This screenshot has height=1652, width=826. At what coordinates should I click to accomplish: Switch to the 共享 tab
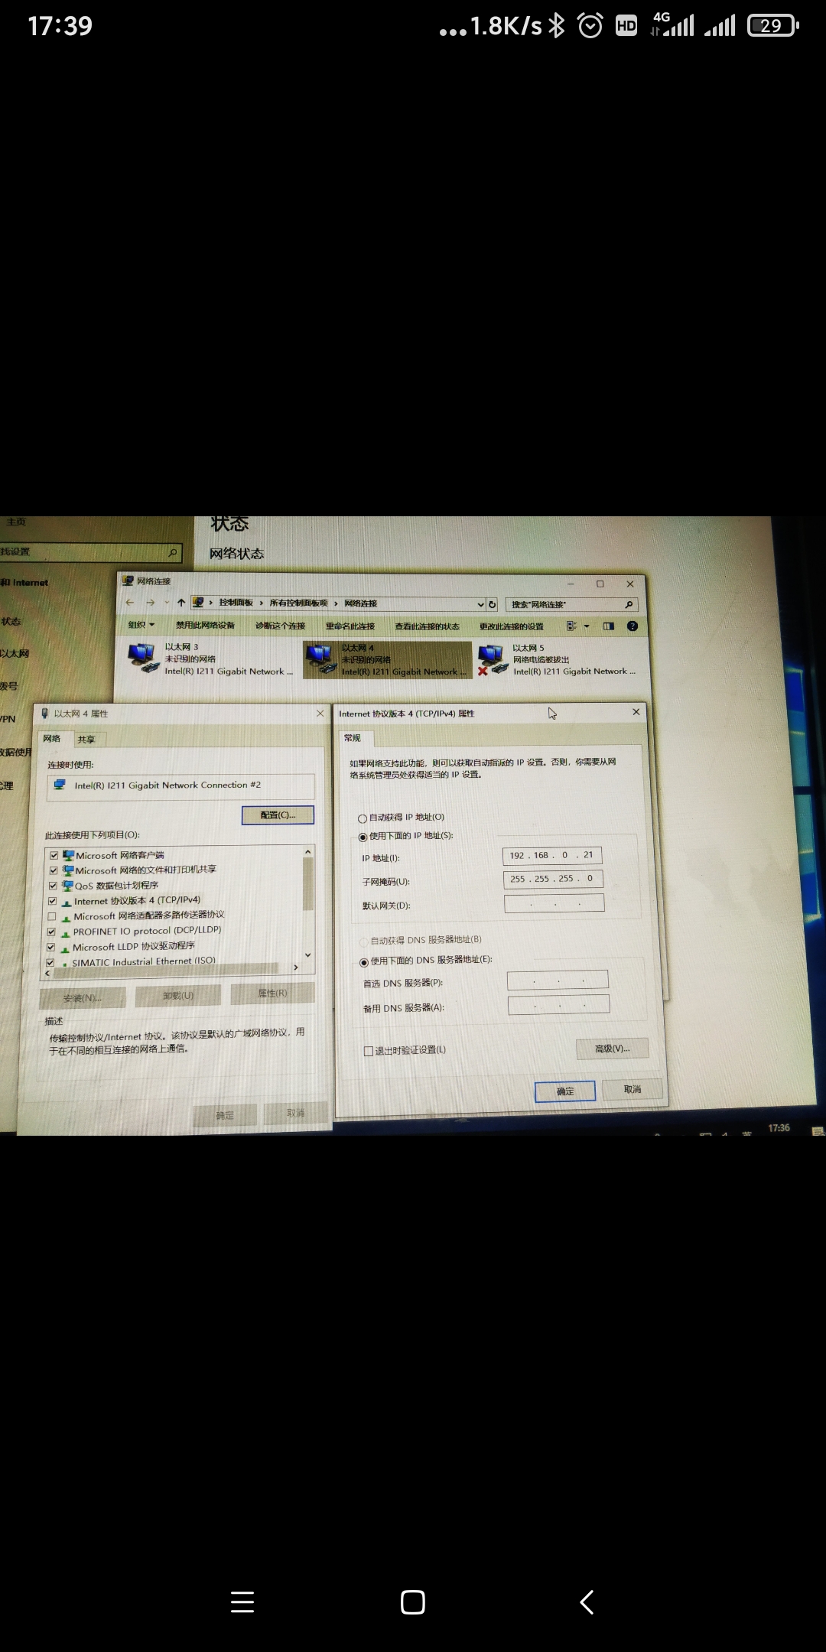(x=86, y=740)
